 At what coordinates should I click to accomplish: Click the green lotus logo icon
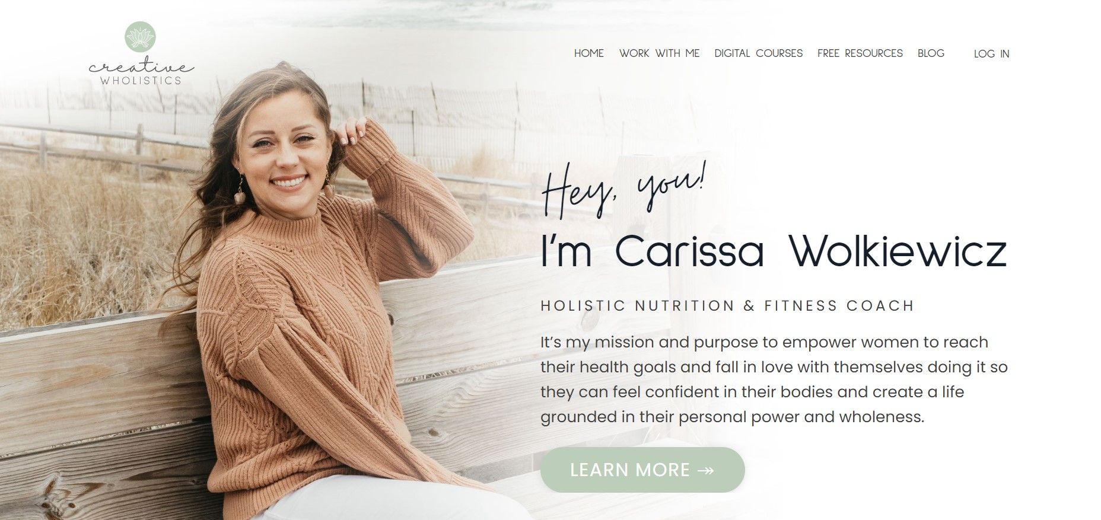pyautogui.click(x=141, y=37)
